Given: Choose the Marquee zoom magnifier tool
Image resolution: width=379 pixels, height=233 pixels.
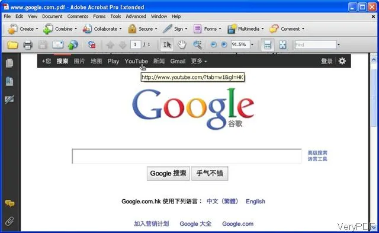Looking at the screenshot, I should [197, 44].
